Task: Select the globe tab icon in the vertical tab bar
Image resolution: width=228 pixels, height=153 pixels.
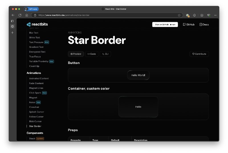Action: point(13,26)
